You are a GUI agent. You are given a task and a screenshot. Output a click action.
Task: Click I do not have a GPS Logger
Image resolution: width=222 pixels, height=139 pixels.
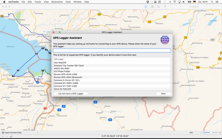[x=70, y=94]
